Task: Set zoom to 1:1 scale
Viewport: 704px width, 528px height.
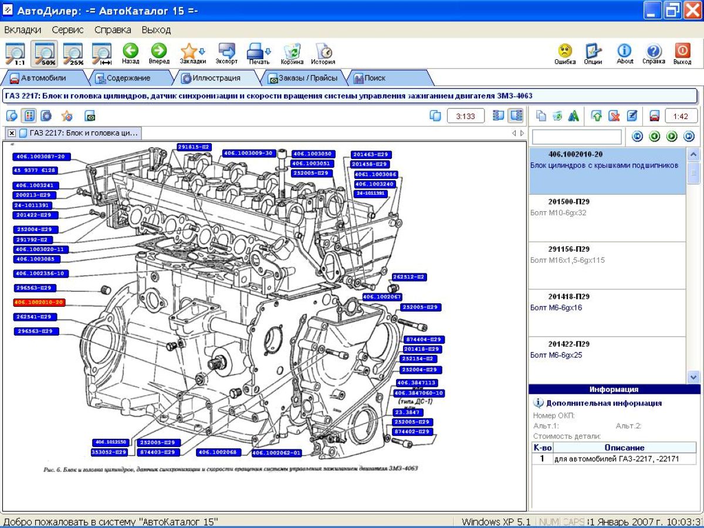Action: click(x=15, y=53)
